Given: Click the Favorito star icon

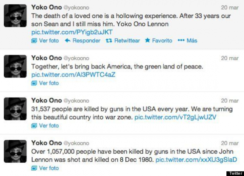Looking at the screenshot, I should pyautogui.click(x=147, y=41).
